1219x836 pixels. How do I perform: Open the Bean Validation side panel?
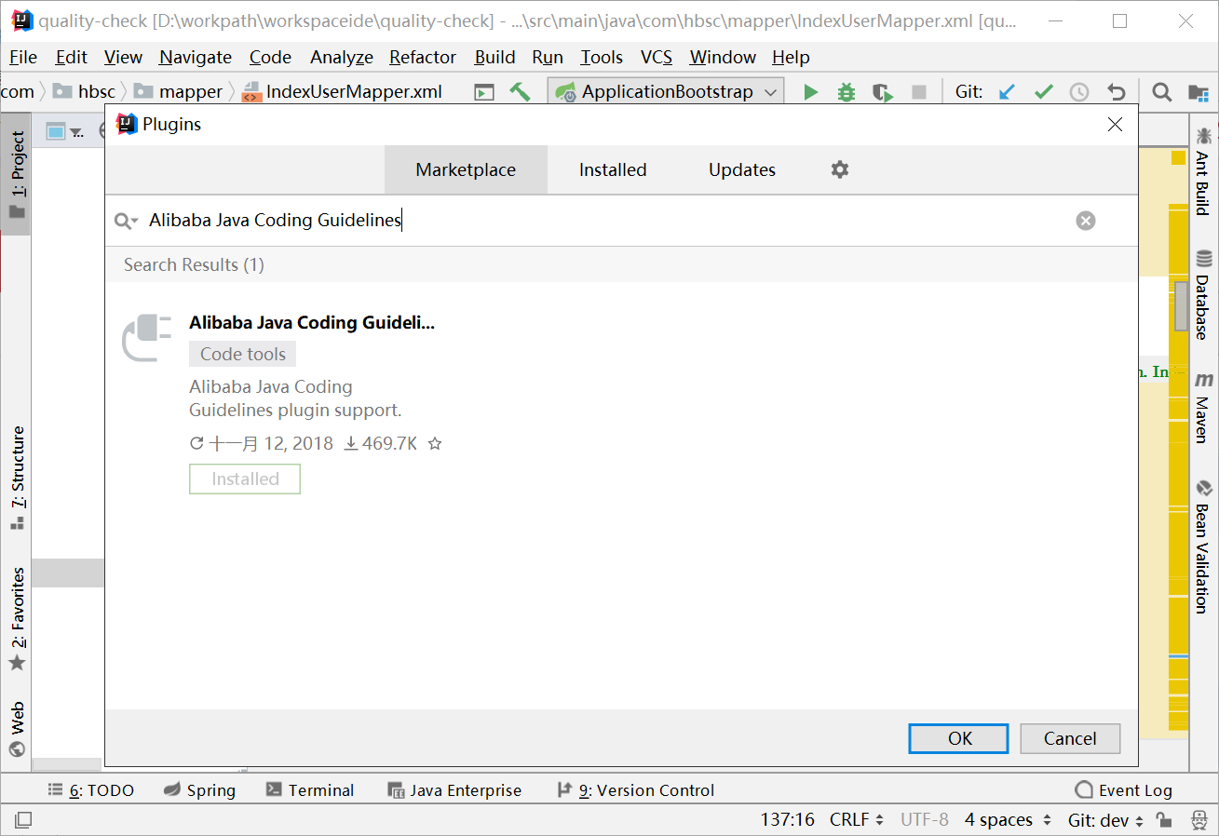pyautogui.click(x=1203, y=546)
